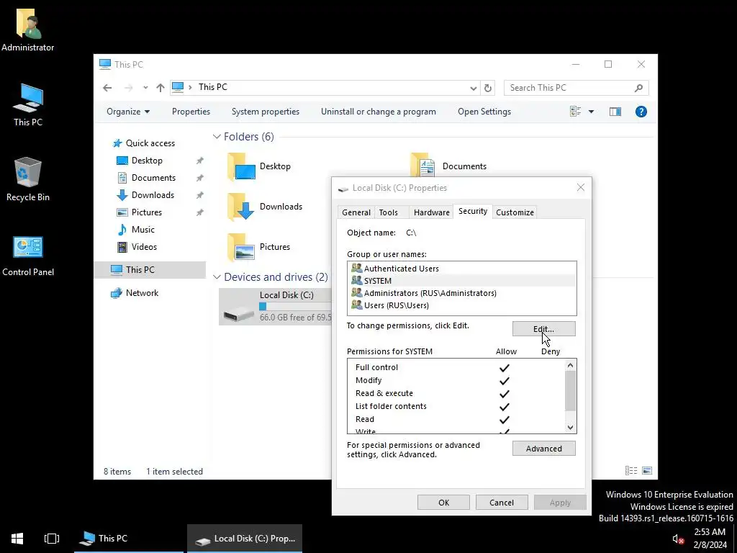Select the Pictures folder in Folders group
This screenshot has width=737, height=553.
pyautogui.click(x=259, y=247)
